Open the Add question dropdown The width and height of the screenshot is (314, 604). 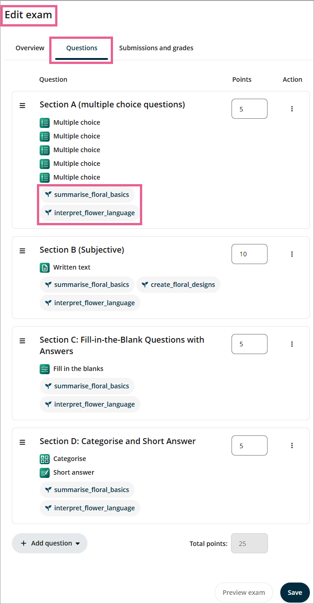pyautogui.click(x=50, y=543)
